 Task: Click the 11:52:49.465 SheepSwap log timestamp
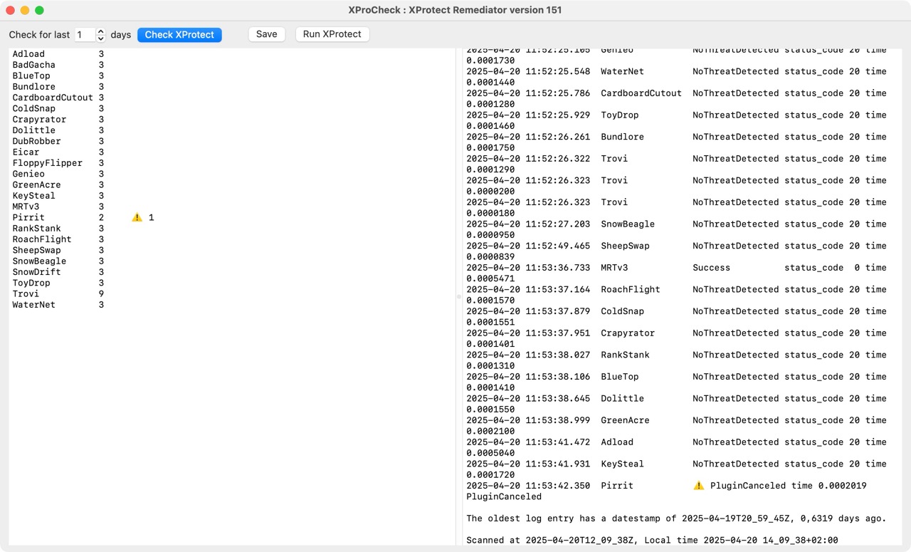click(x=528, y=246)
